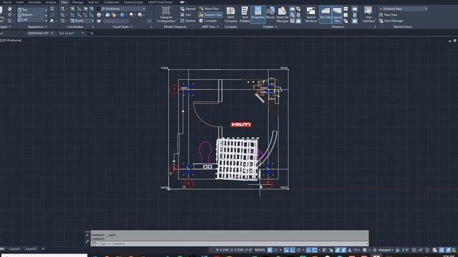This screenshot has height=257, width=458.
Task: Open the Home ribbon tab
Action: (6, 2)
